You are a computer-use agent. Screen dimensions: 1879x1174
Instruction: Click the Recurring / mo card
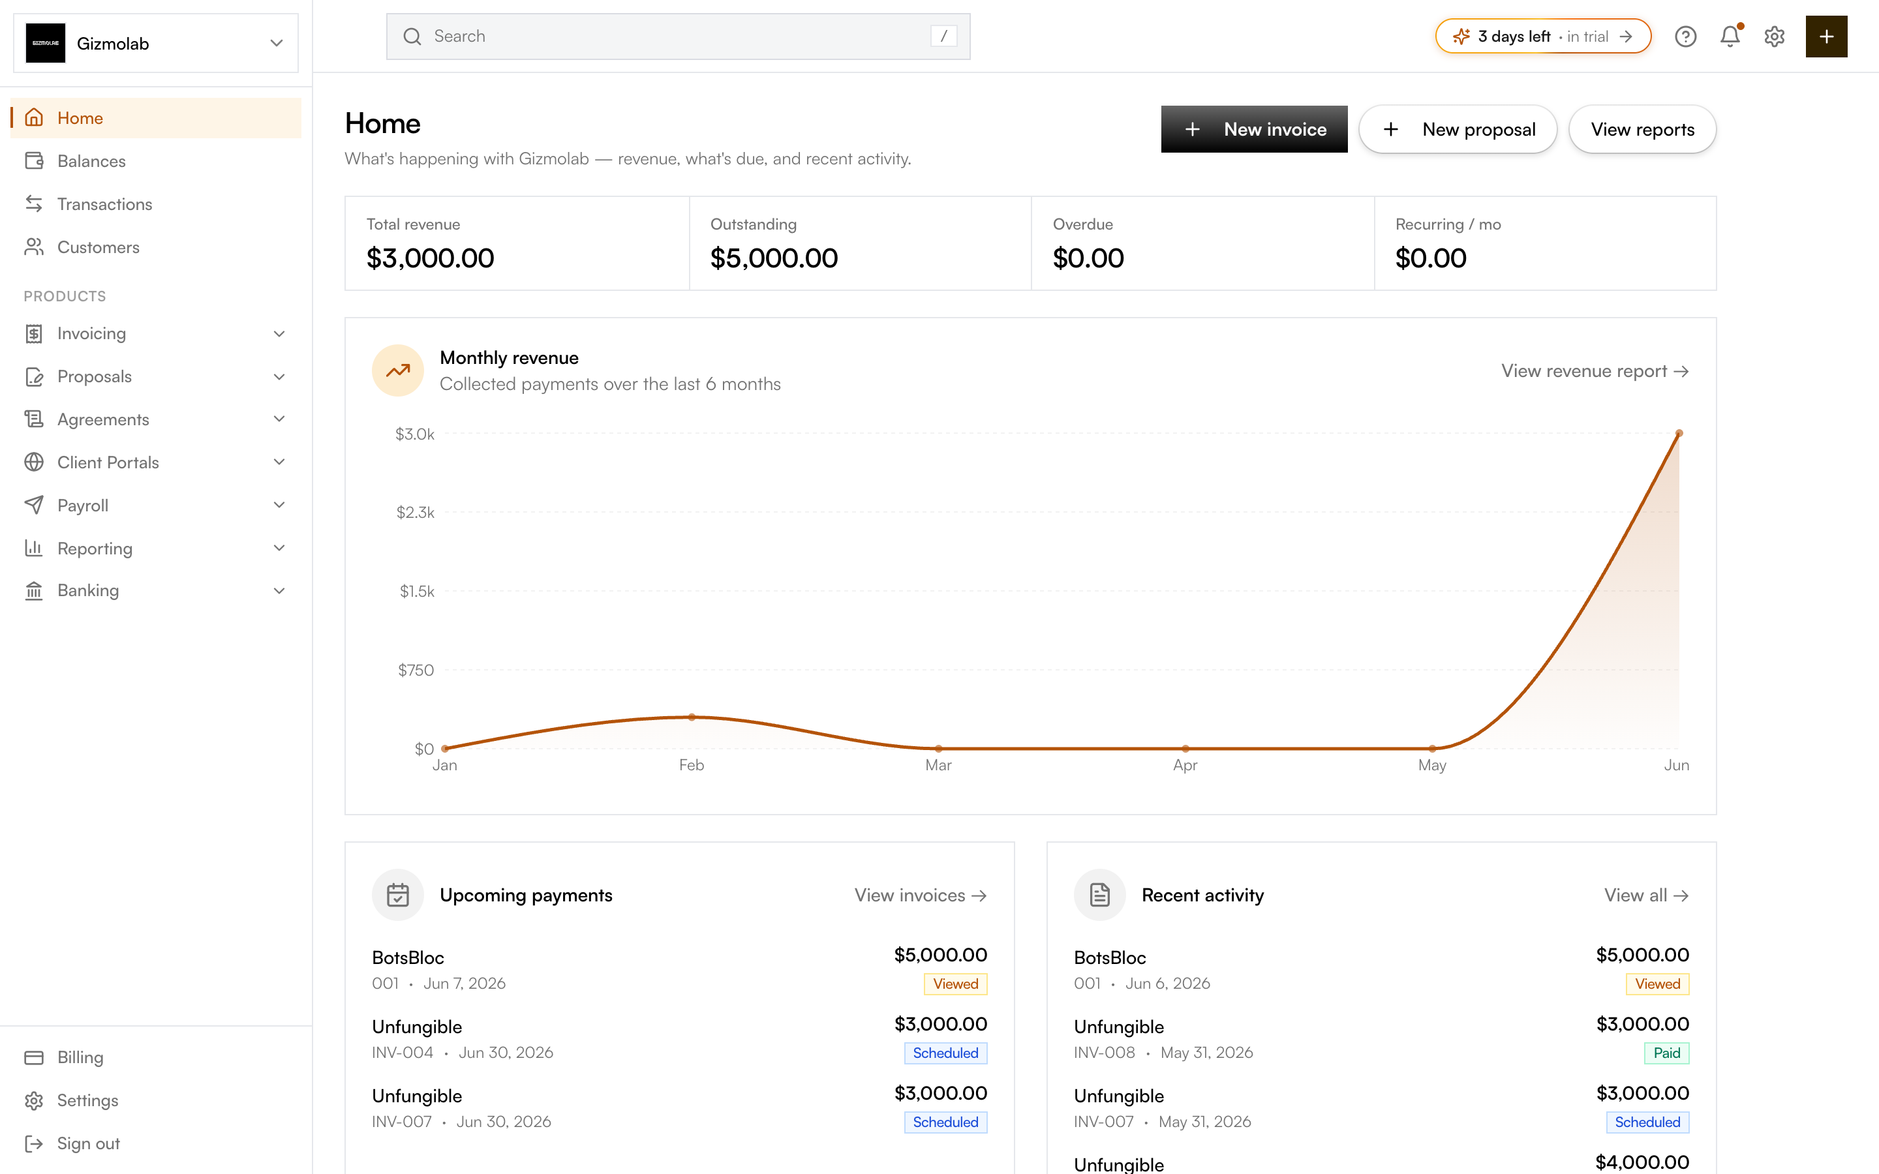click(x=1545, y=244)
